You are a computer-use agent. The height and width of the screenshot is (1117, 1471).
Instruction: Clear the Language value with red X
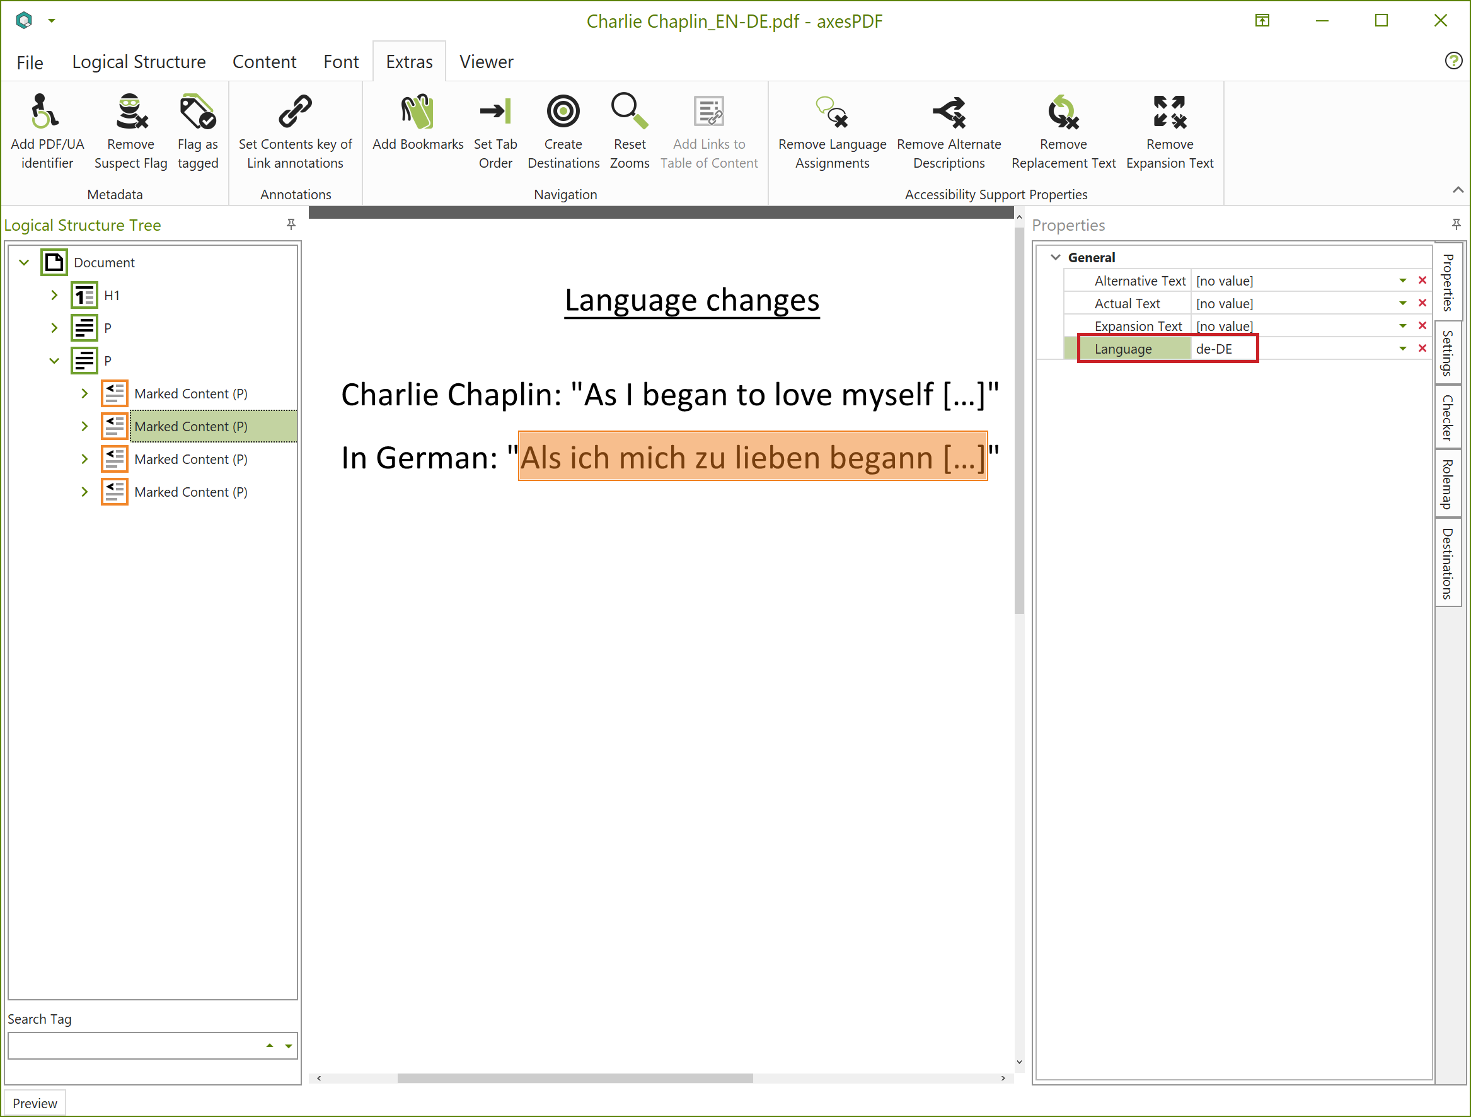click(x=1422, y=348)
